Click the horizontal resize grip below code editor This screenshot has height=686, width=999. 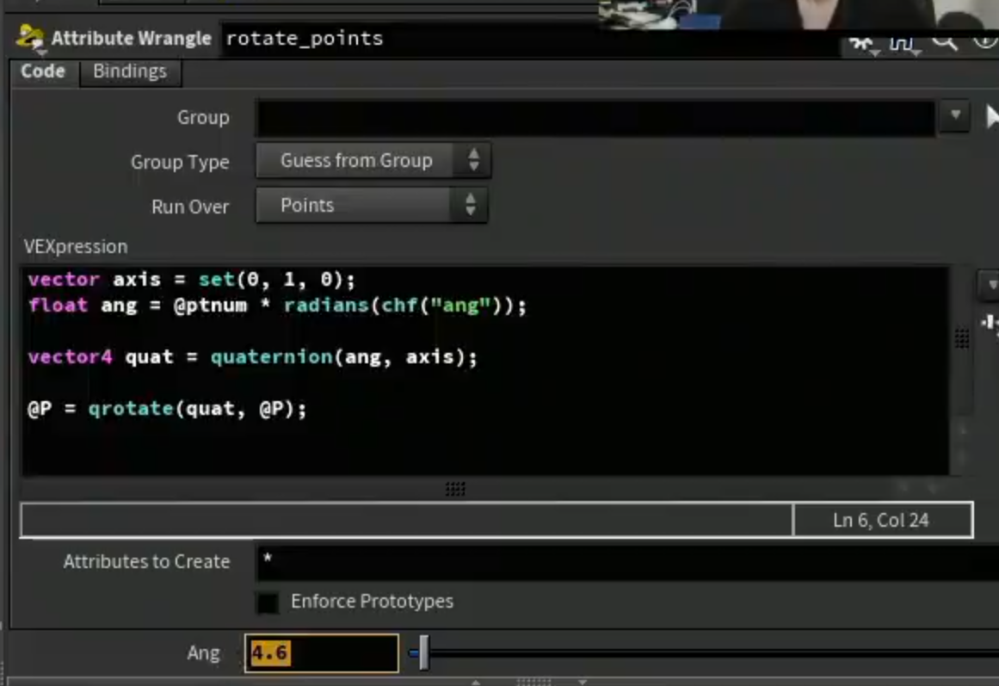[x=455, y=489]
